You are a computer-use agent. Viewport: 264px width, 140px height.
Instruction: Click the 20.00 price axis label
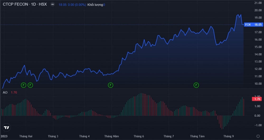258,10
